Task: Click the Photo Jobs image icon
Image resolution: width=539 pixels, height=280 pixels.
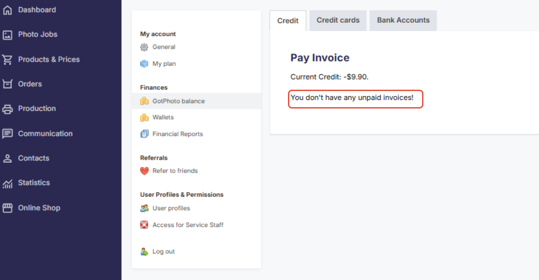Action: coord(7,35)
